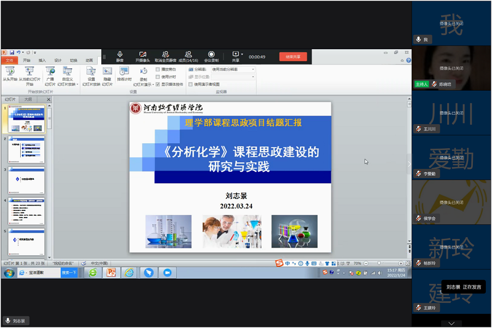The height and width of the screenshot is (328, 492).
Task: Switch to the 设计 ribbon tab
Action: pyautogui.click(x=58, y=60)
